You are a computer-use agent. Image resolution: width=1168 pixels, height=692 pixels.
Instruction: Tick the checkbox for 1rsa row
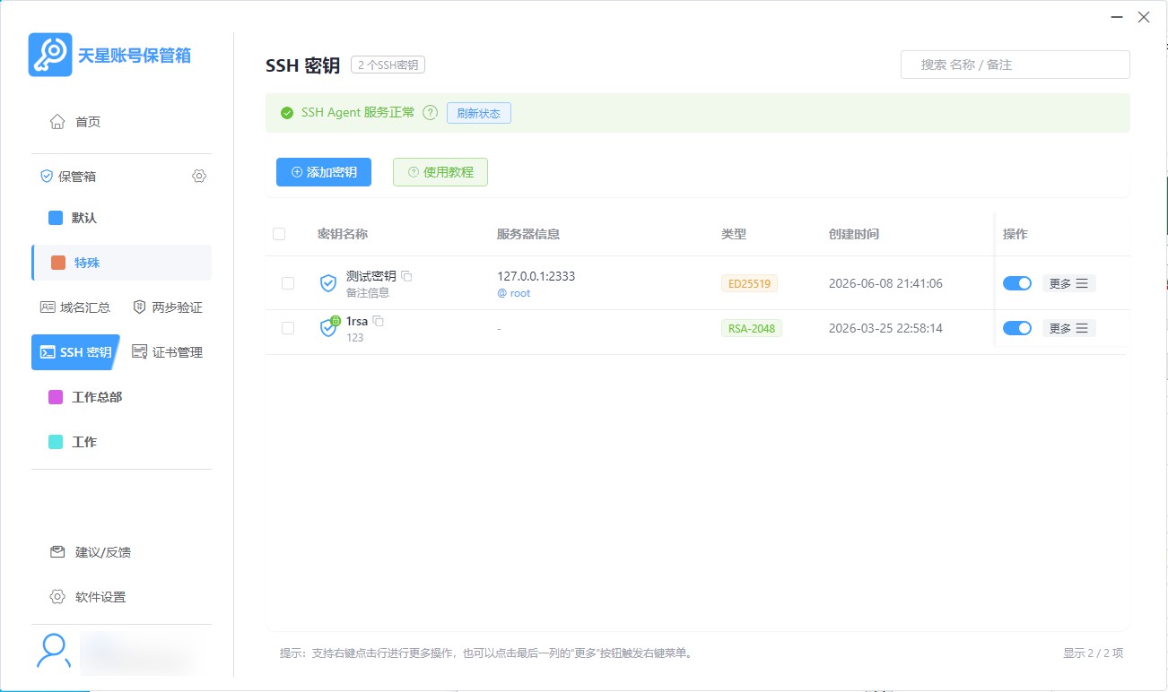click(x=288, y=328)
